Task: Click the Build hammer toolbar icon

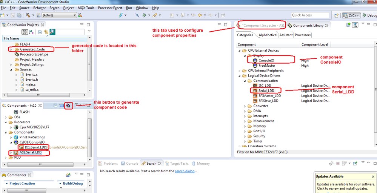Action: click(28, 15)
